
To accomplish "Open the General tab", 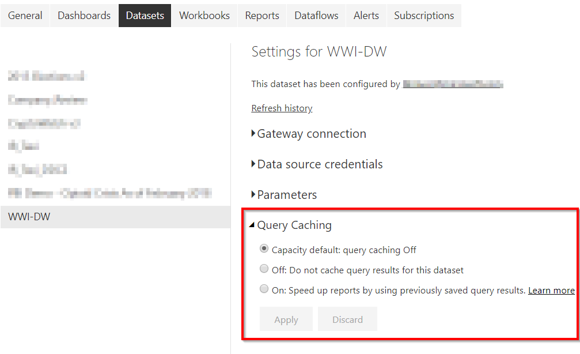I will pyautogui.click(x=25, y=16).
